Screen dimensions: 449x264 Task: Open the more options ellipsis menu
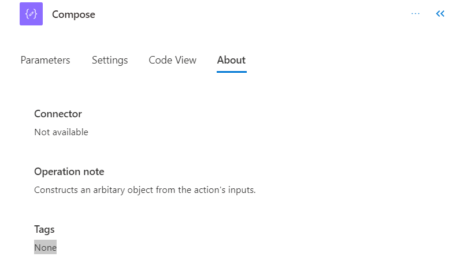click(415, 14)
